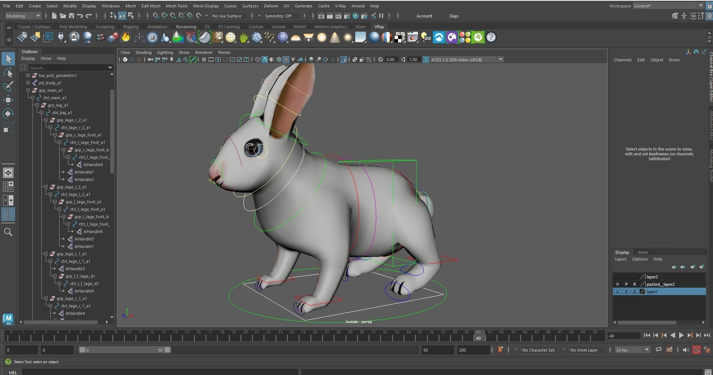Open the Workspace General dropdown

coord(668,6)
